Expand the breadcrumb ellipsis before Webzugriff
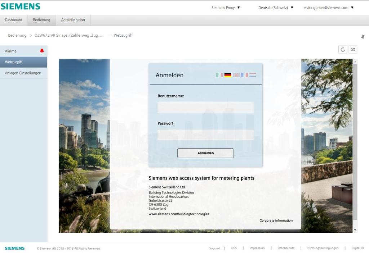This screenshot has width=369, height=255. (110, 35)
